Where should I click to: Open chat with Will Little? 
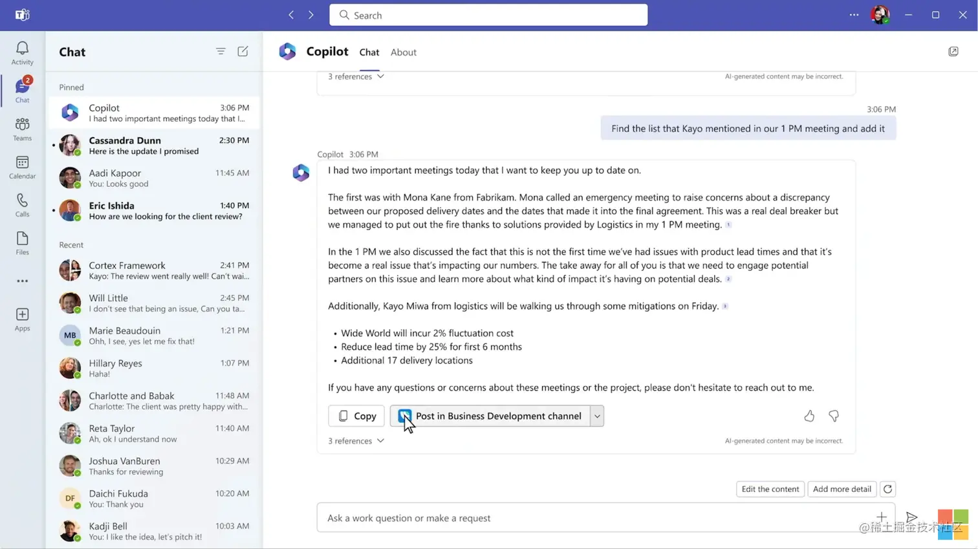click(155, 303)
